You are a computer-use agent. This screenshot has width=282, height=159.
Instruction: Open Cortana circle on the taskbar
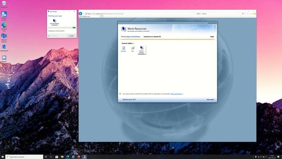pyautogui.click(x=46, y=157)
